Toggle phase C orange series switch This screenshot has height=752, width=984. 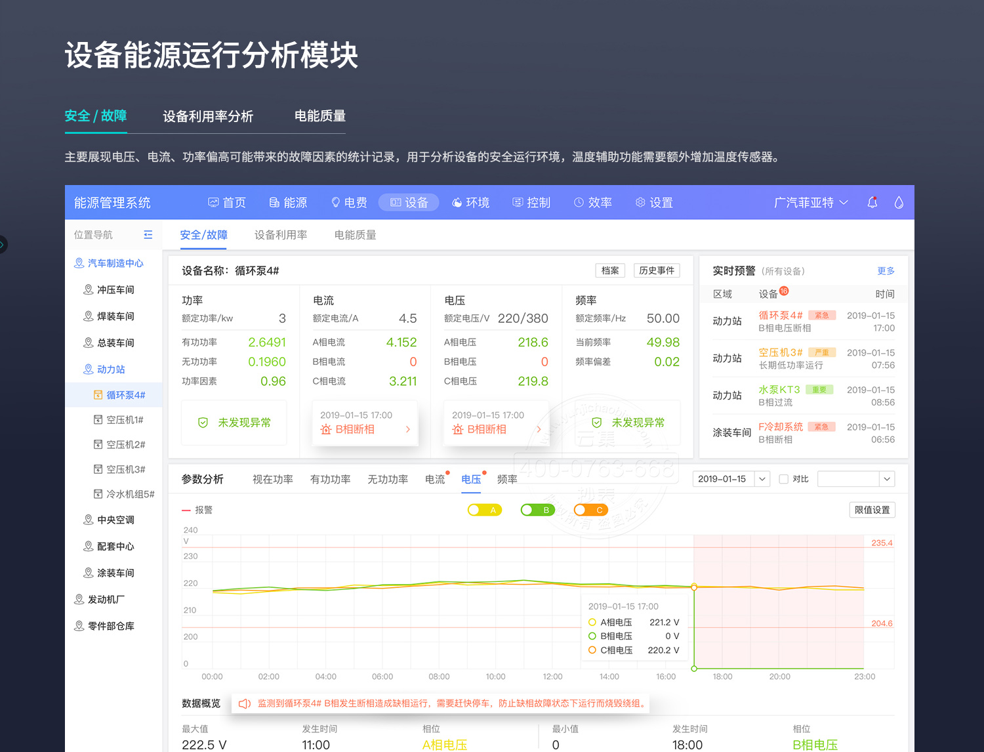[590, 510]
